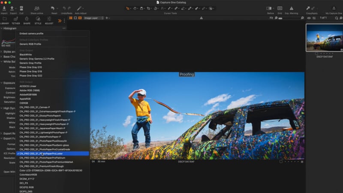Click the Export icon

click(x=12, y=8)
